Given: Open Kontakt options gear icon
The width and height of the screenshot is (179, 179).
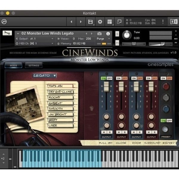Looking at the screenshot, I should pos(100,22).
